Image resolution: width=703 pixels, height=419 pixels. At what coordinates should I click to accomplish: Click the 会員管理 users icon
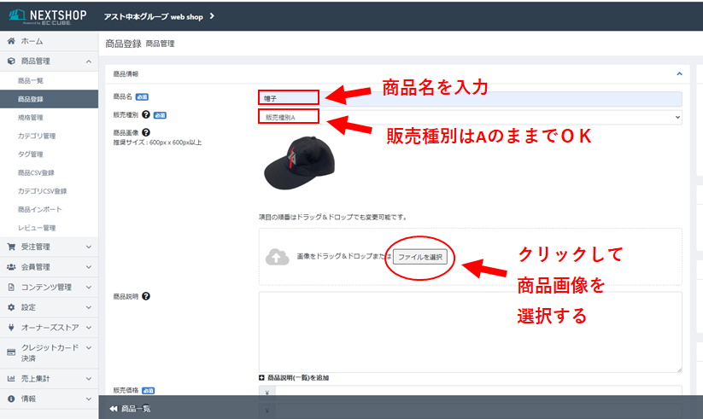pos(11,267)
